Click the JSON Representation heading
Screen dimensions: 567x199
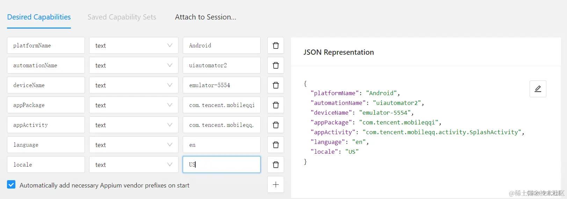tap(339, 52)
